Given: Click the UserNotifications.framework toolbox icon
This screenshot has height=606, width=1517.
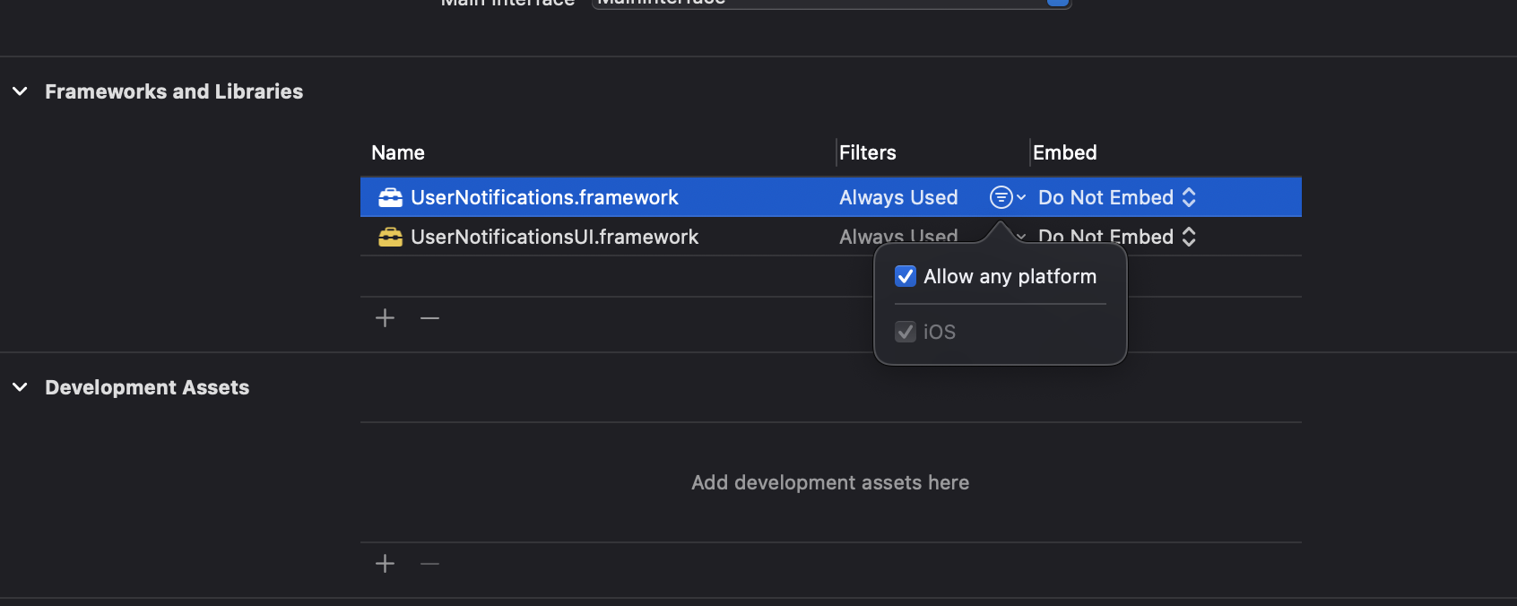Looking at the screenshot, I should [390, 197].
